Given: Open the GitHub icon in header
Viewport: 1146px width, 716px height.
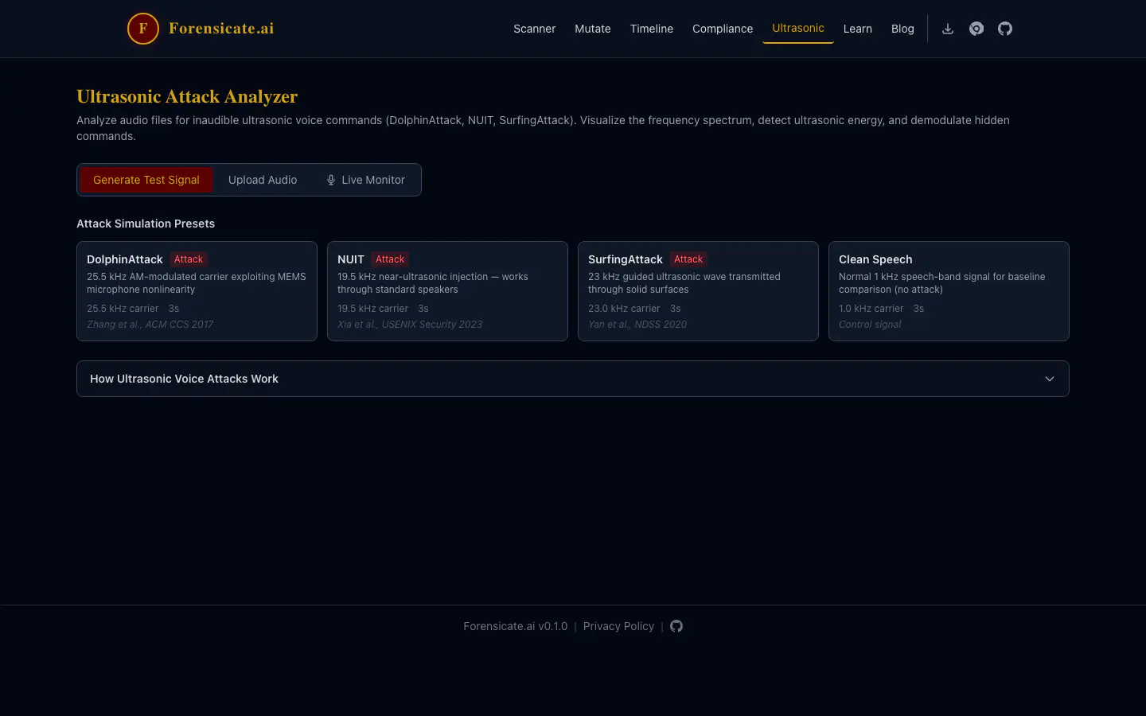Looking at the screenshot, I should tap(1005, 29).
